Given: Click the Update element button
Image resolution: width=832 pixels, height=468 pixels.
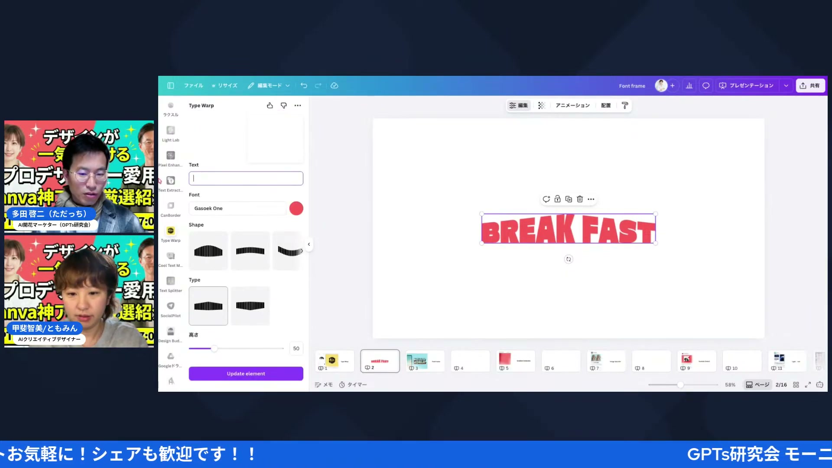Looking at the screenshot, I should click(246, 373).
